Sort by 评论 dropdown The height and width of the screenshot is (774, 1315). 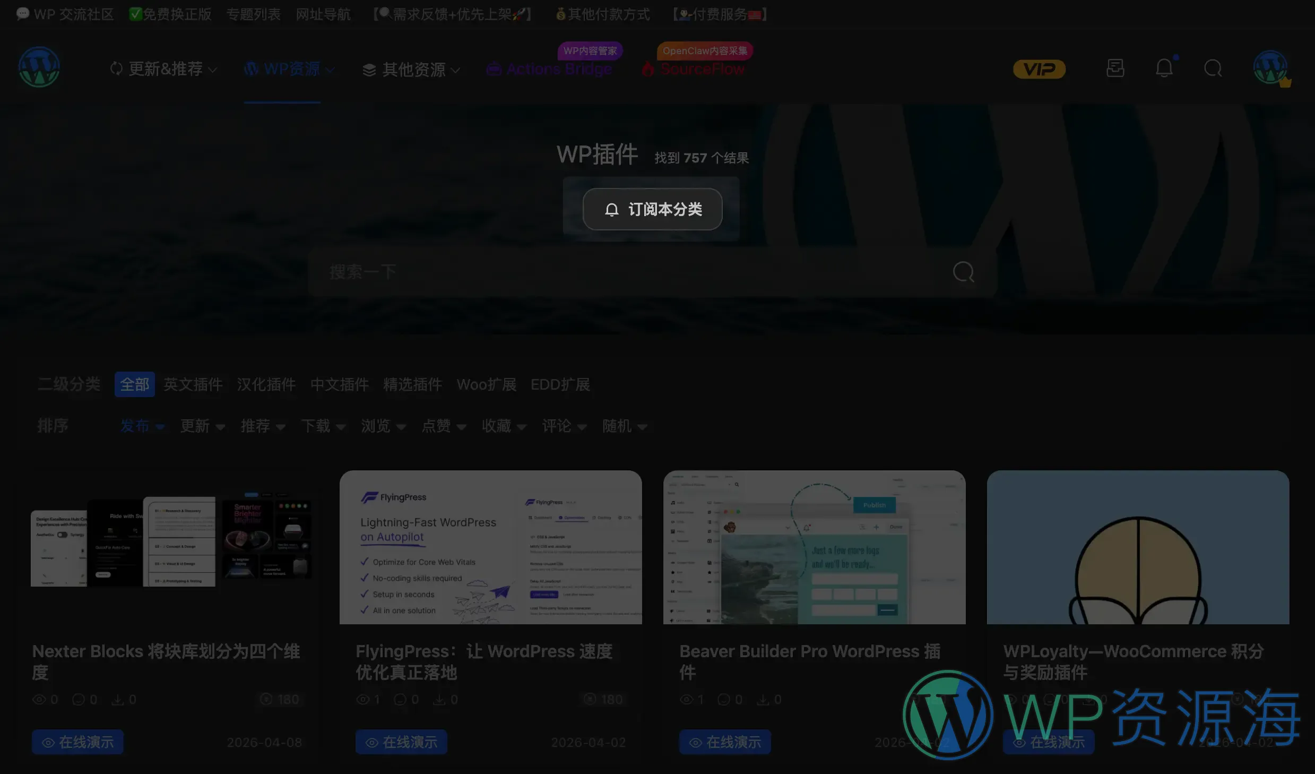[x=565, y=426]
